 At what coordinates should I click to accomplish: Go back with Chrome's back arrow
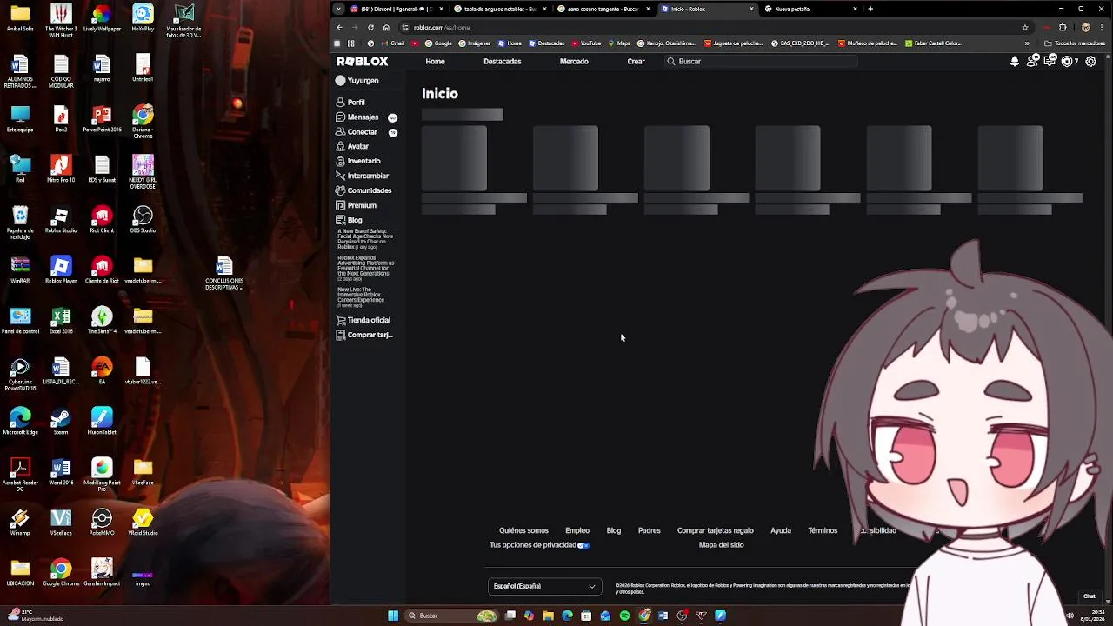pos(339,27)
